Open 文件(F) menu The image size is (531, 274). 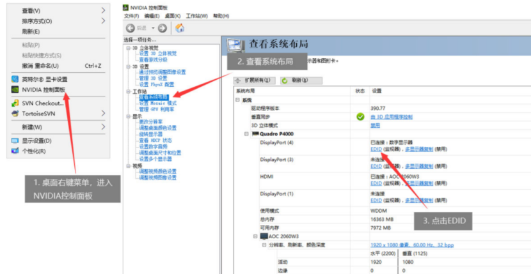(x=132, y=16)
